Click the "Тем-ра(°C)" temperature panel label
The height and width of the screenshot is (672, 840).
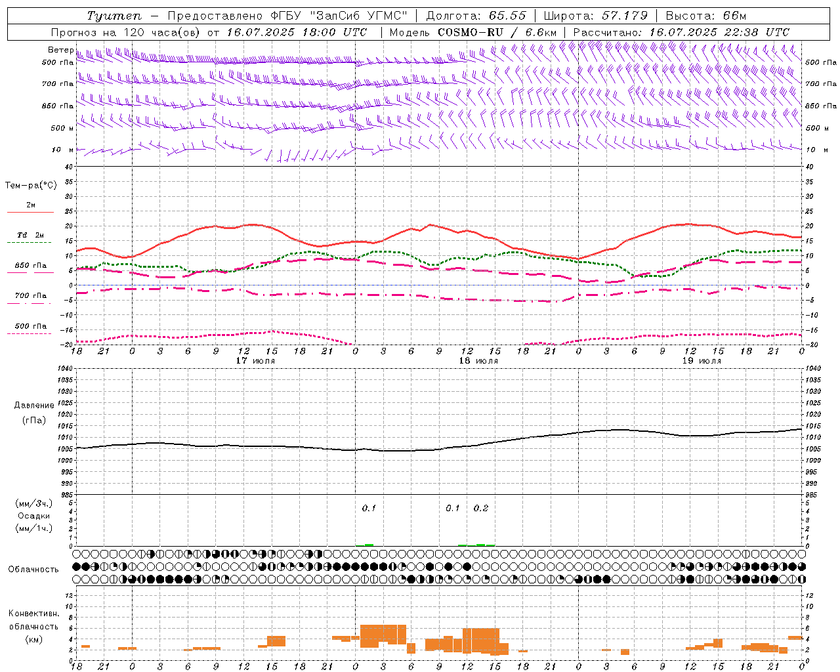(31, 186)
